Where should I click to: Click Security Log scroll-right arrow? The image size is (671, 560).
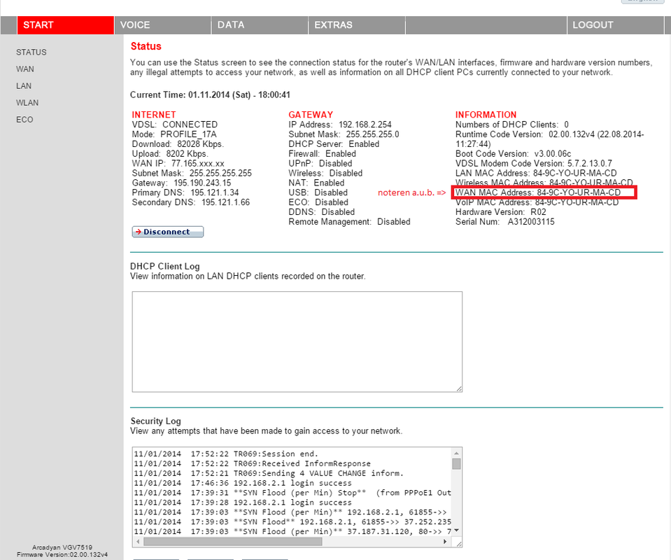pos(445,542)
